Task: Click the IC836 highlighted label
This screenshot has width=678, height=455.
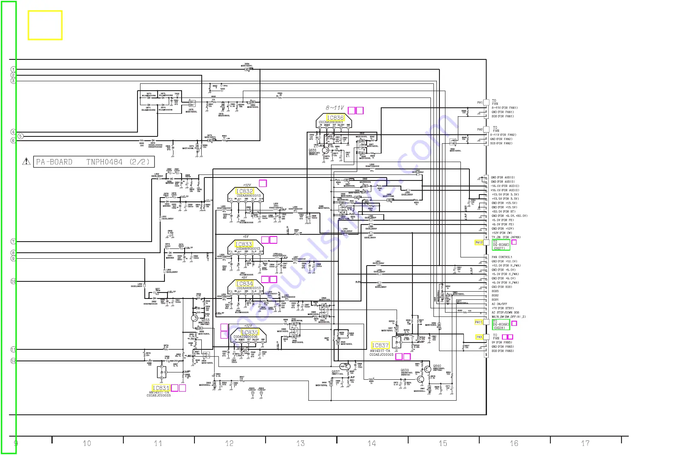Action: (335, 118)
